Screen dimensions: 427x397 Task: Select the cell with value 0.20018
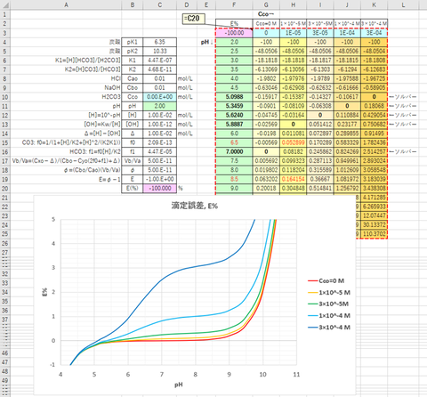(x=266, y=189)
